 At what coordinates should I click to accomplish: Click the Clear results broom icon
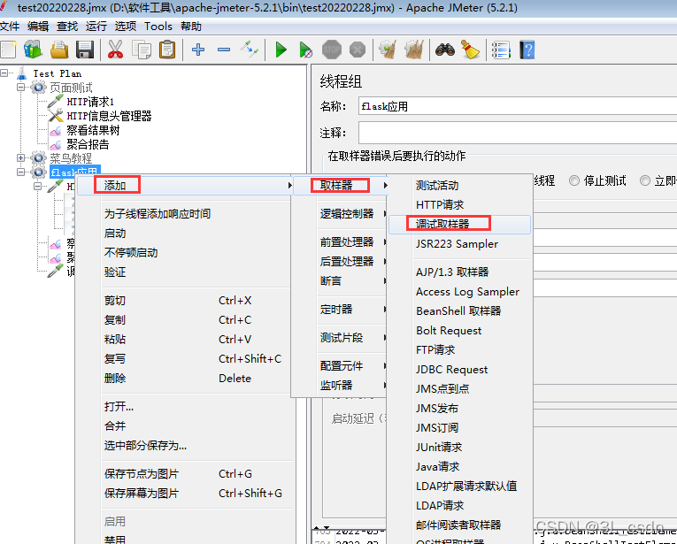point(388,50)
